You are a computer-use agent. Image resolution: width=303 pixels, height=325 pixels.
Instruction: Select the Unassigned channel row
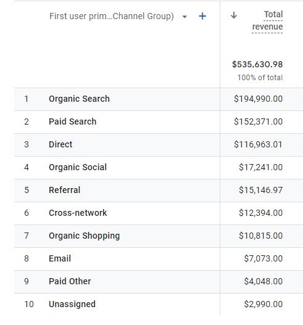(159, 304)
